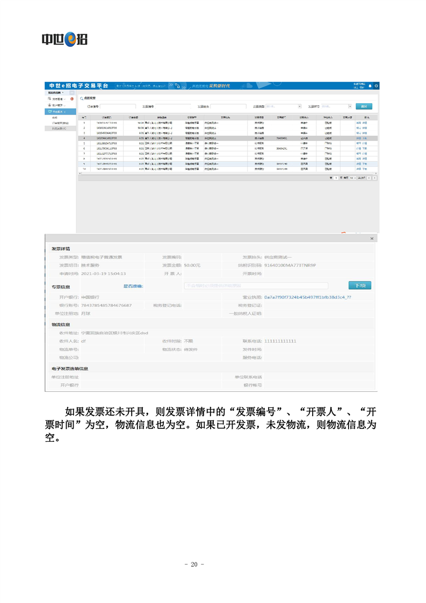Click the notification bell icon
This screenshot has height=603, width=426.
click(x=370, y=86)
